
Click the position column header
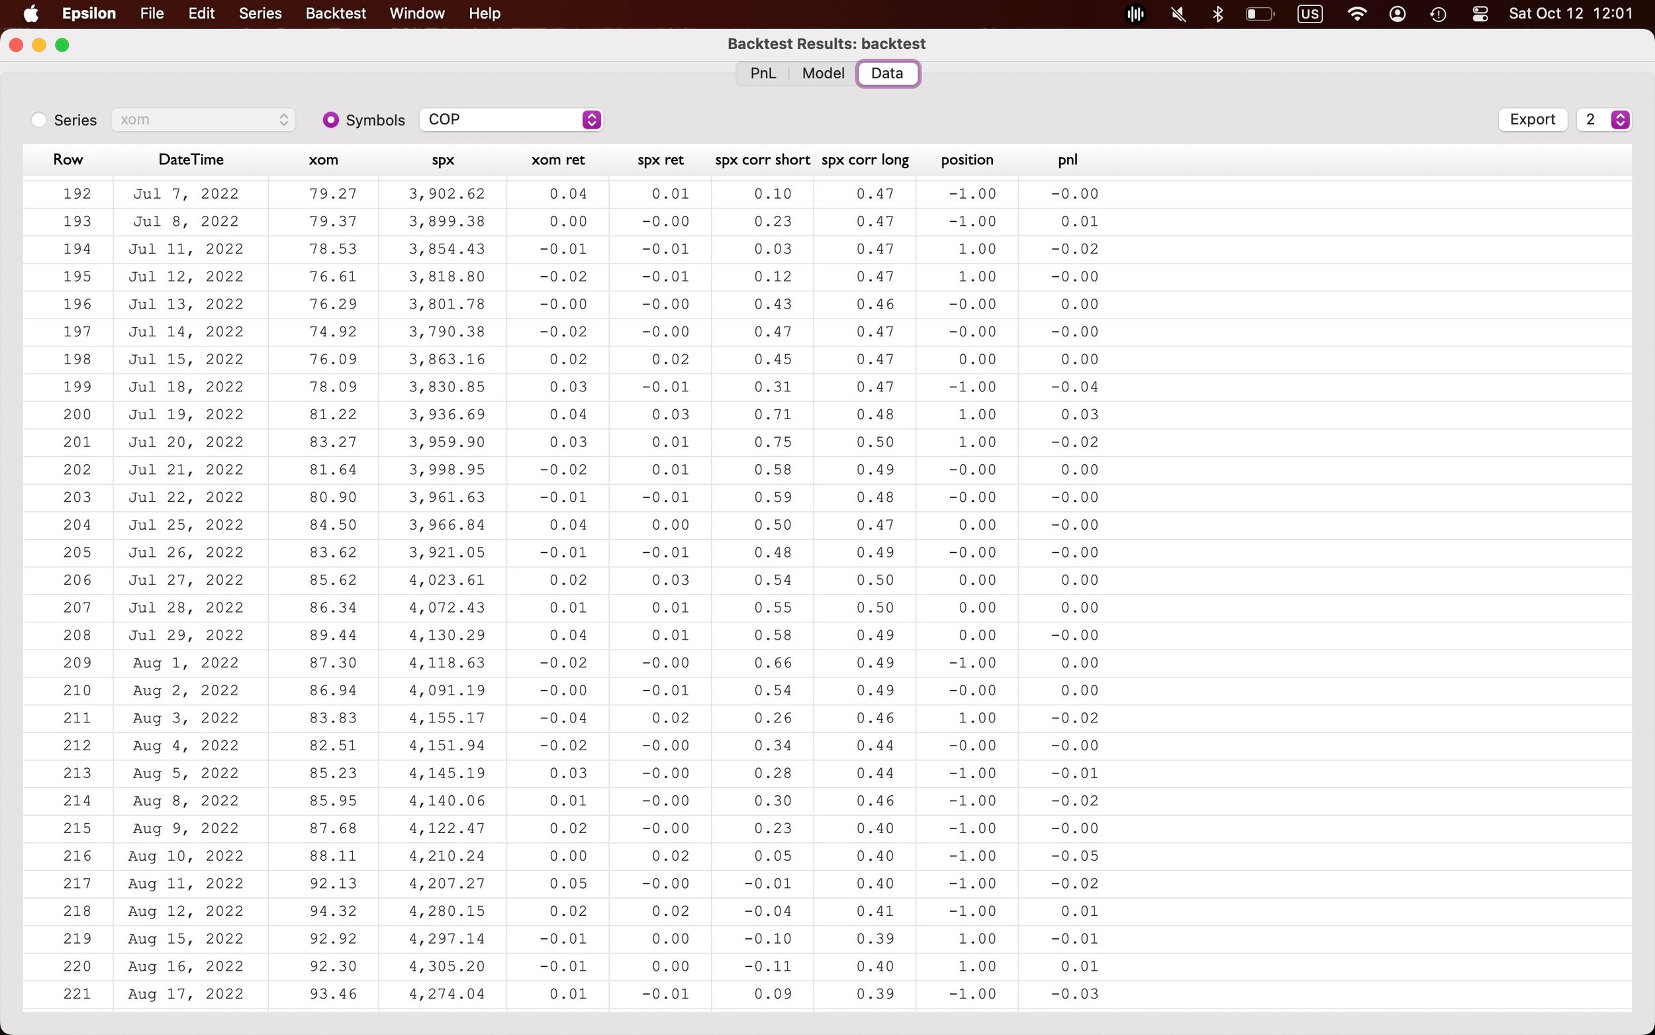pos(967,160)
